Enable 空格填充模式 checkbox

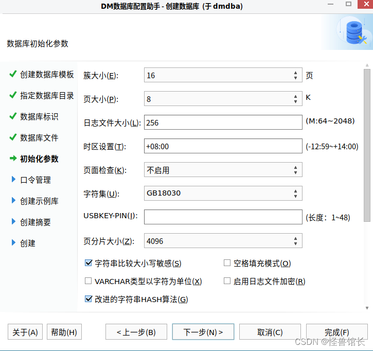227,263
